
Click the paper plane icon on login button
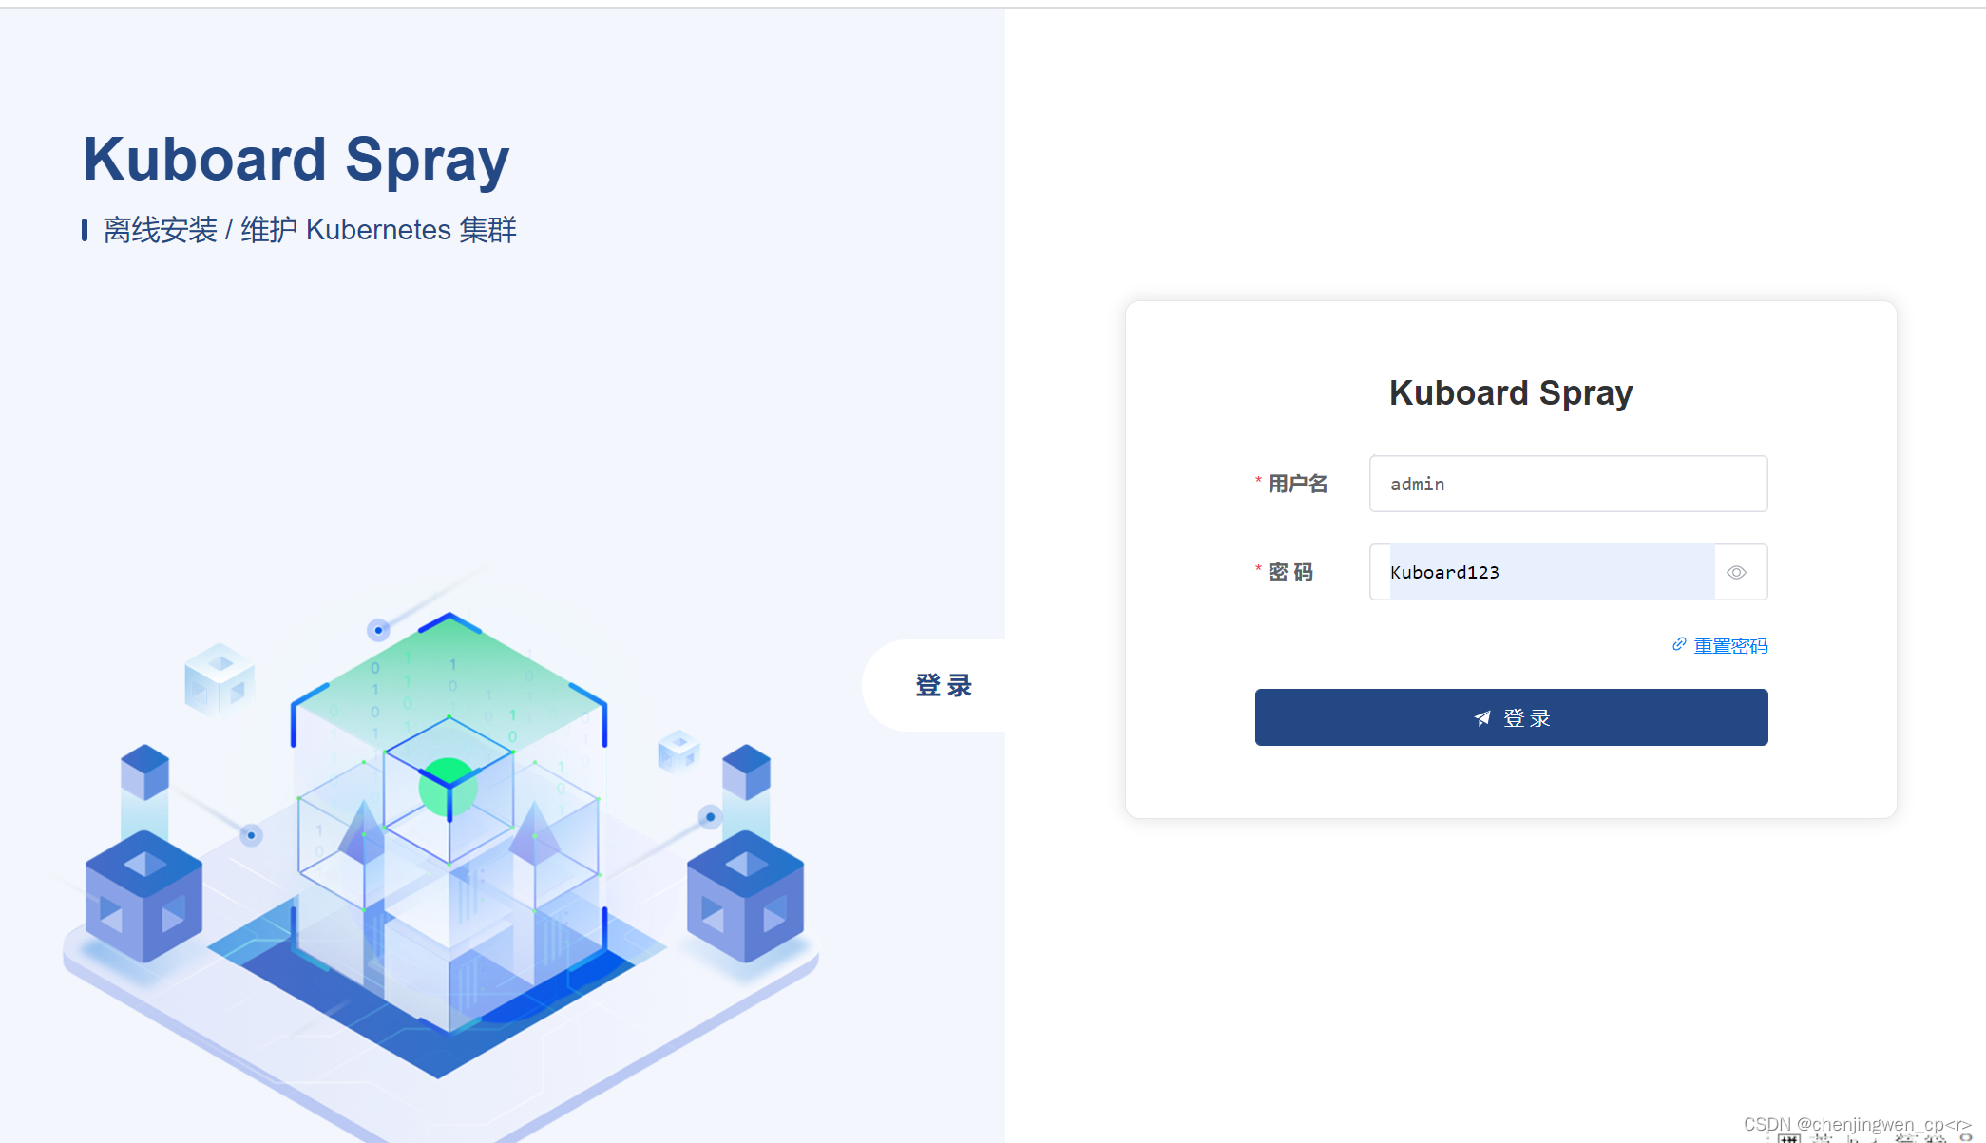[1482, 718]
